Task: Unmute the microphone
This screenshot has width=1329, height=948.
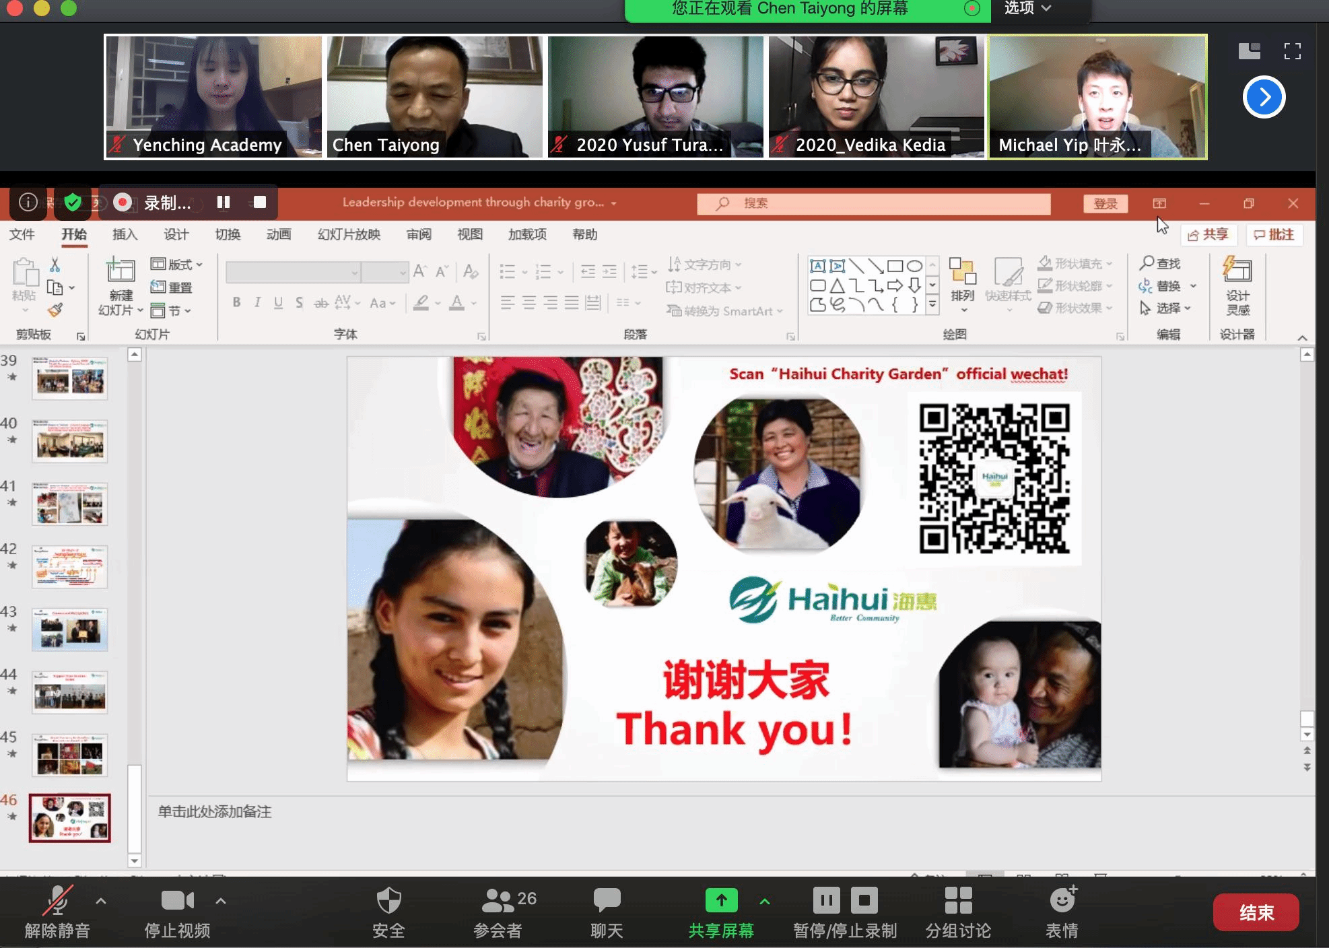Action: [57, 900]
